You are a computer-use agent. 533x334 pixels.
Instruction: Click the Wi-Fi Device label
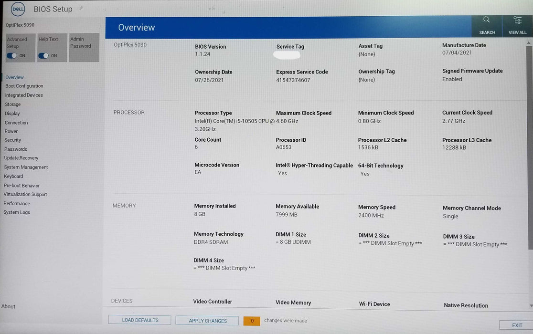pyautogui.click(x=374, y=304)
